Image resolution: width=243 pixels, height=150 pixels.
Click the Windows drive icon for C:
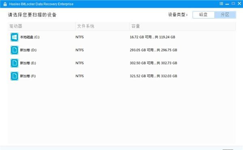click(x=15, y=37)
